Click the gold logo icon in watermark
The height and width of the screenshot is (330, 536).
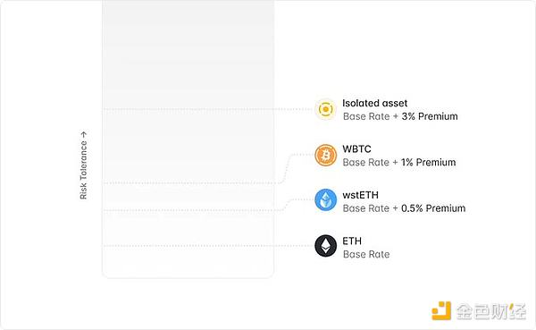[x=441, y=310]
